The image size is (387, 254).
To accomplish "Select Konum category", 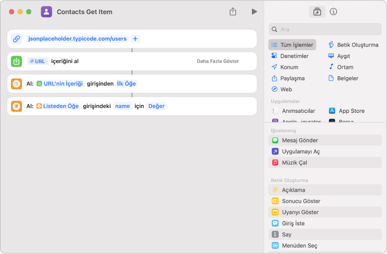I will tap(285, 67).
